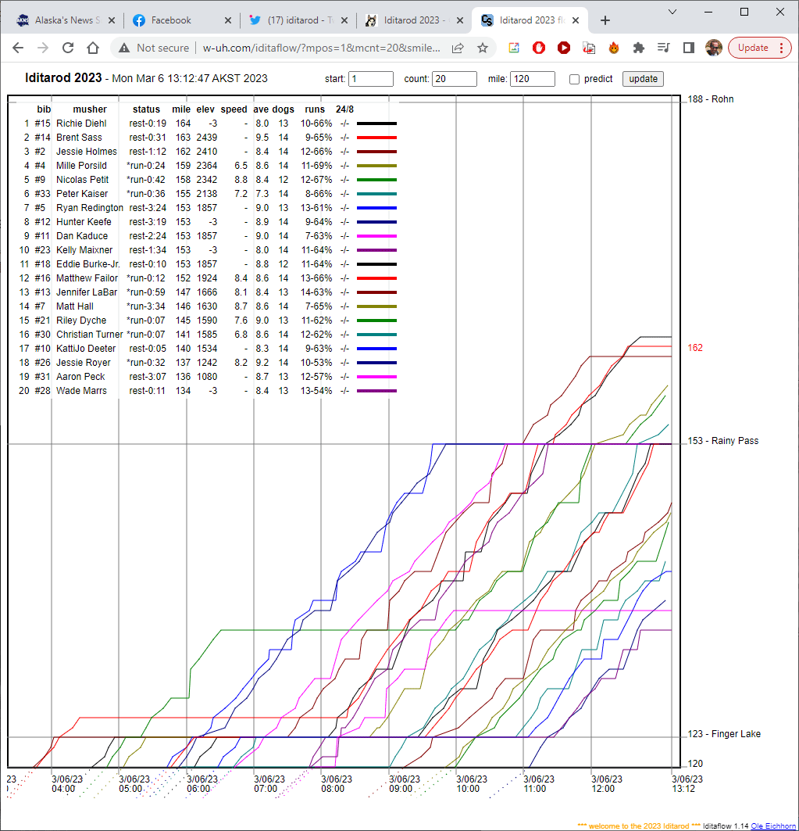The width and height of the screenshot is (799, 831).
Task: Click the red play-button extension icon
Action: tap(564, 48)
